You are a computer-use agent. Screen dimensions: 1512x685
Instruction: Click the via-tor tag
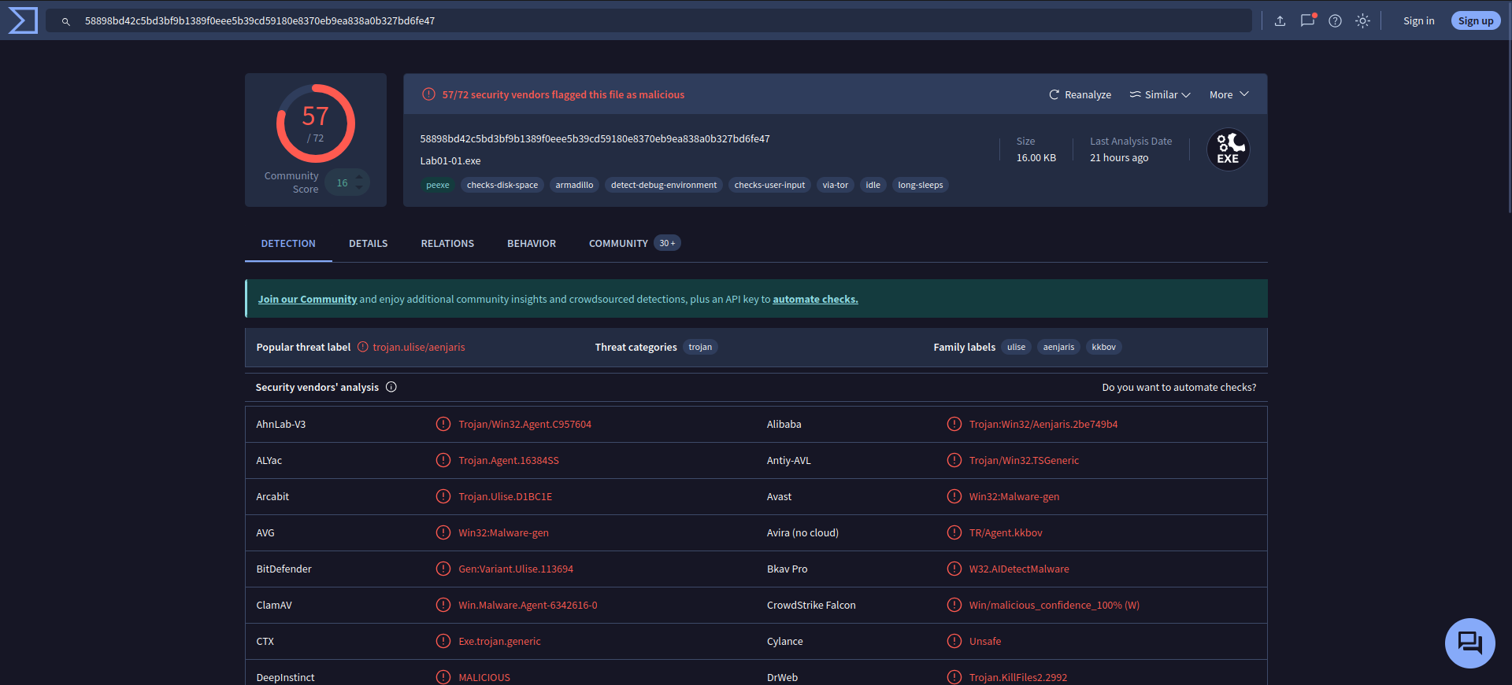tap(836, 186)
